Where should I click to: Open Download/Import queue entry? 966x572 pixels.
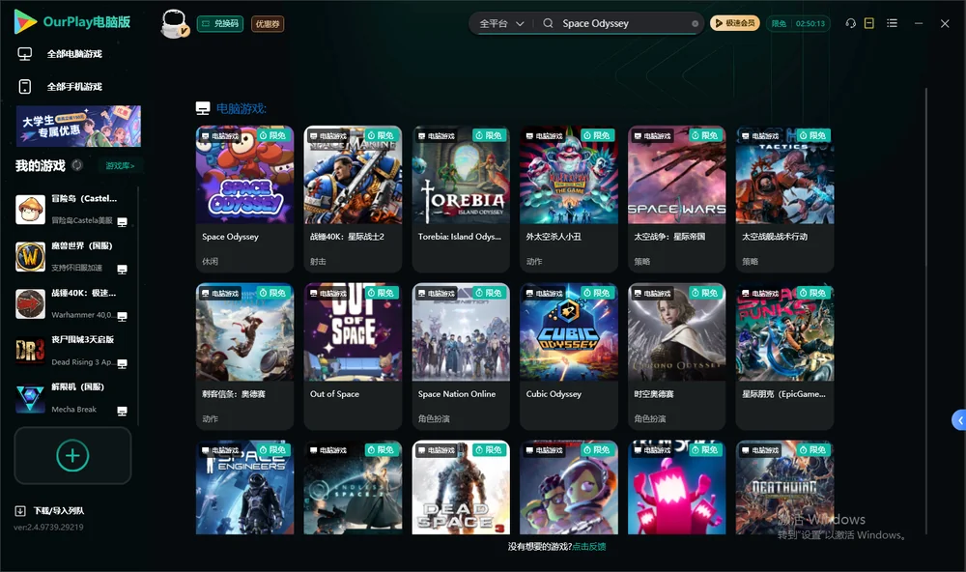(x=59, y=511)
